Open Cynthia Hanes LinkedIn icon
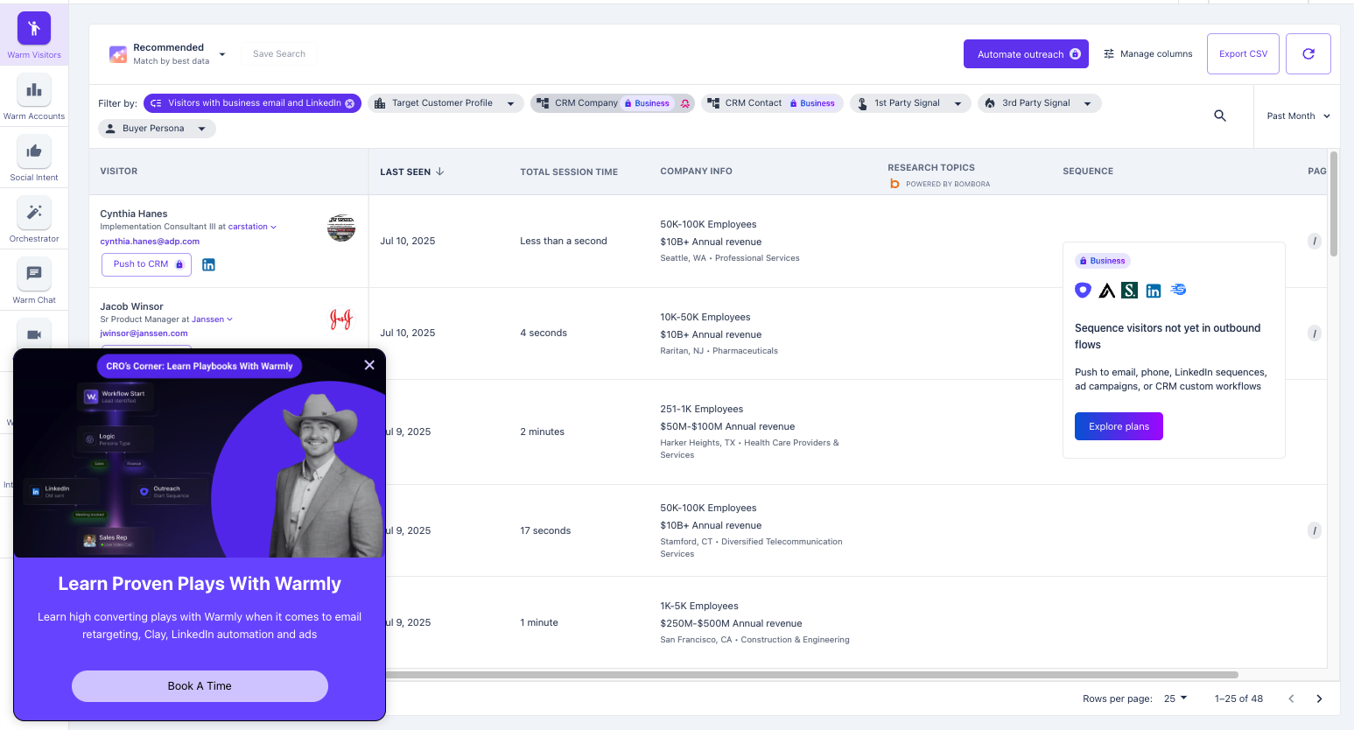Viewport: 1354px width, 730px height. (208, 264)
